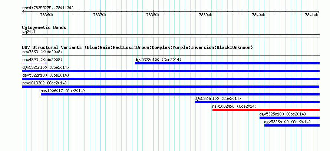Image resolution: width=330 pixels, height=151 pixels.
Task: Click the chr4:78355275..78411342 region label
Action: [48, 8]
